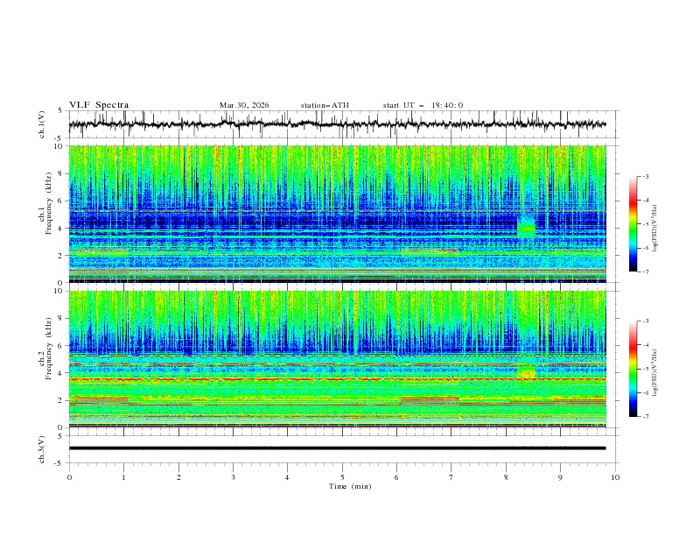
Task: Click time-axis tick label "3"
Action: pos(233,477)
